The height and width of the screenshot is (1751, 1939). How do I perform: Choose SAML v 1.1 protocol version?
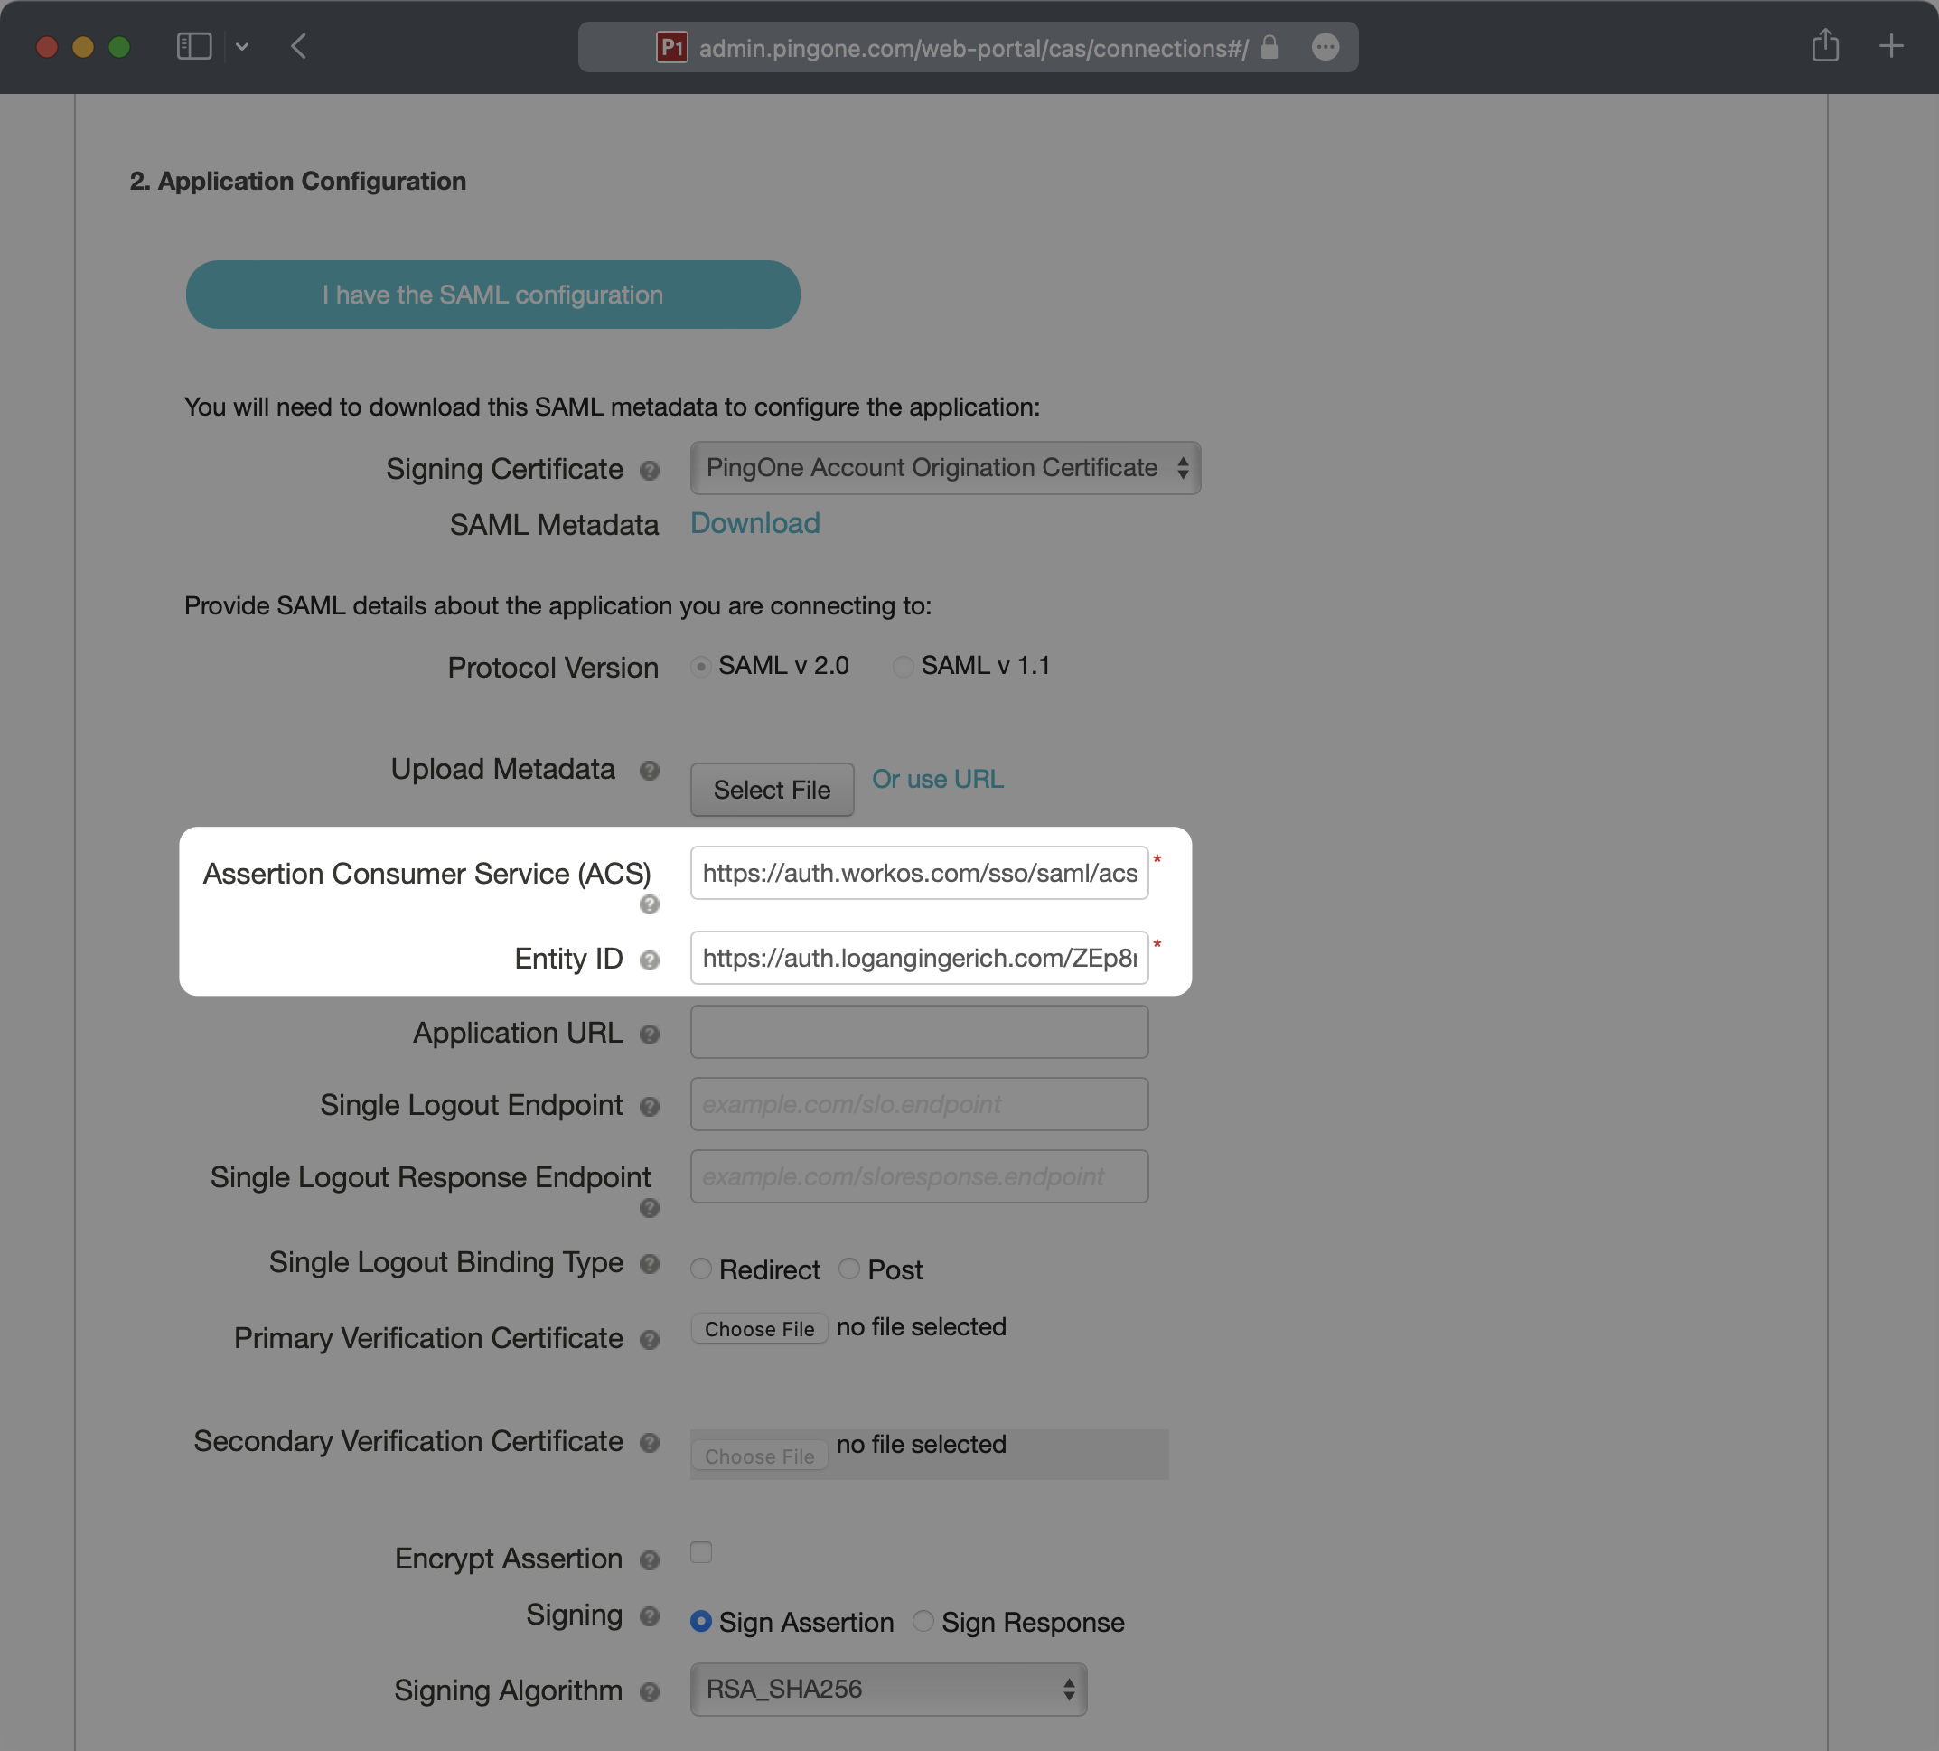902,667
